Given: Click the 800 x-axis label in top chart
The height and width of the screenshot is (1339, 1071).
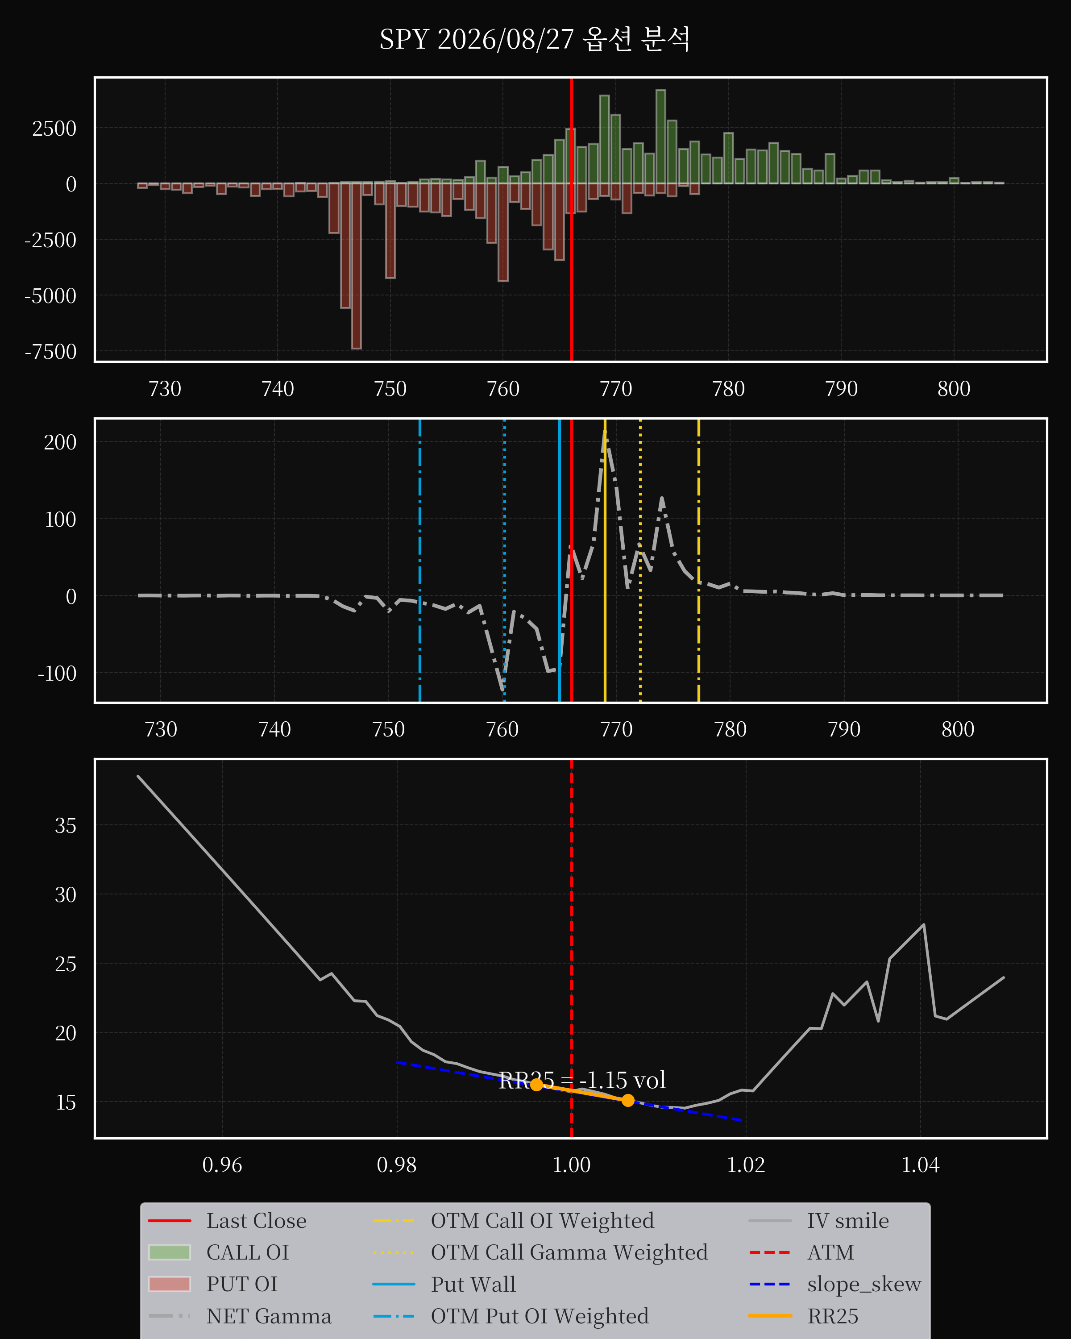Looking at the screenshot, I should [954, 389].
